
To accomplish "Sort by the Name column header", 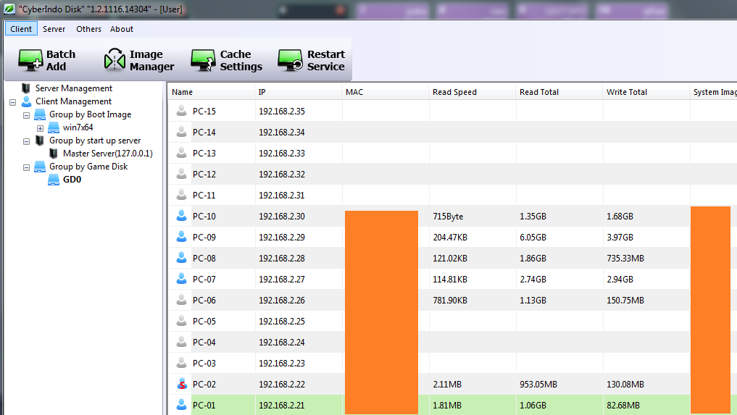I will coord(212,92).
